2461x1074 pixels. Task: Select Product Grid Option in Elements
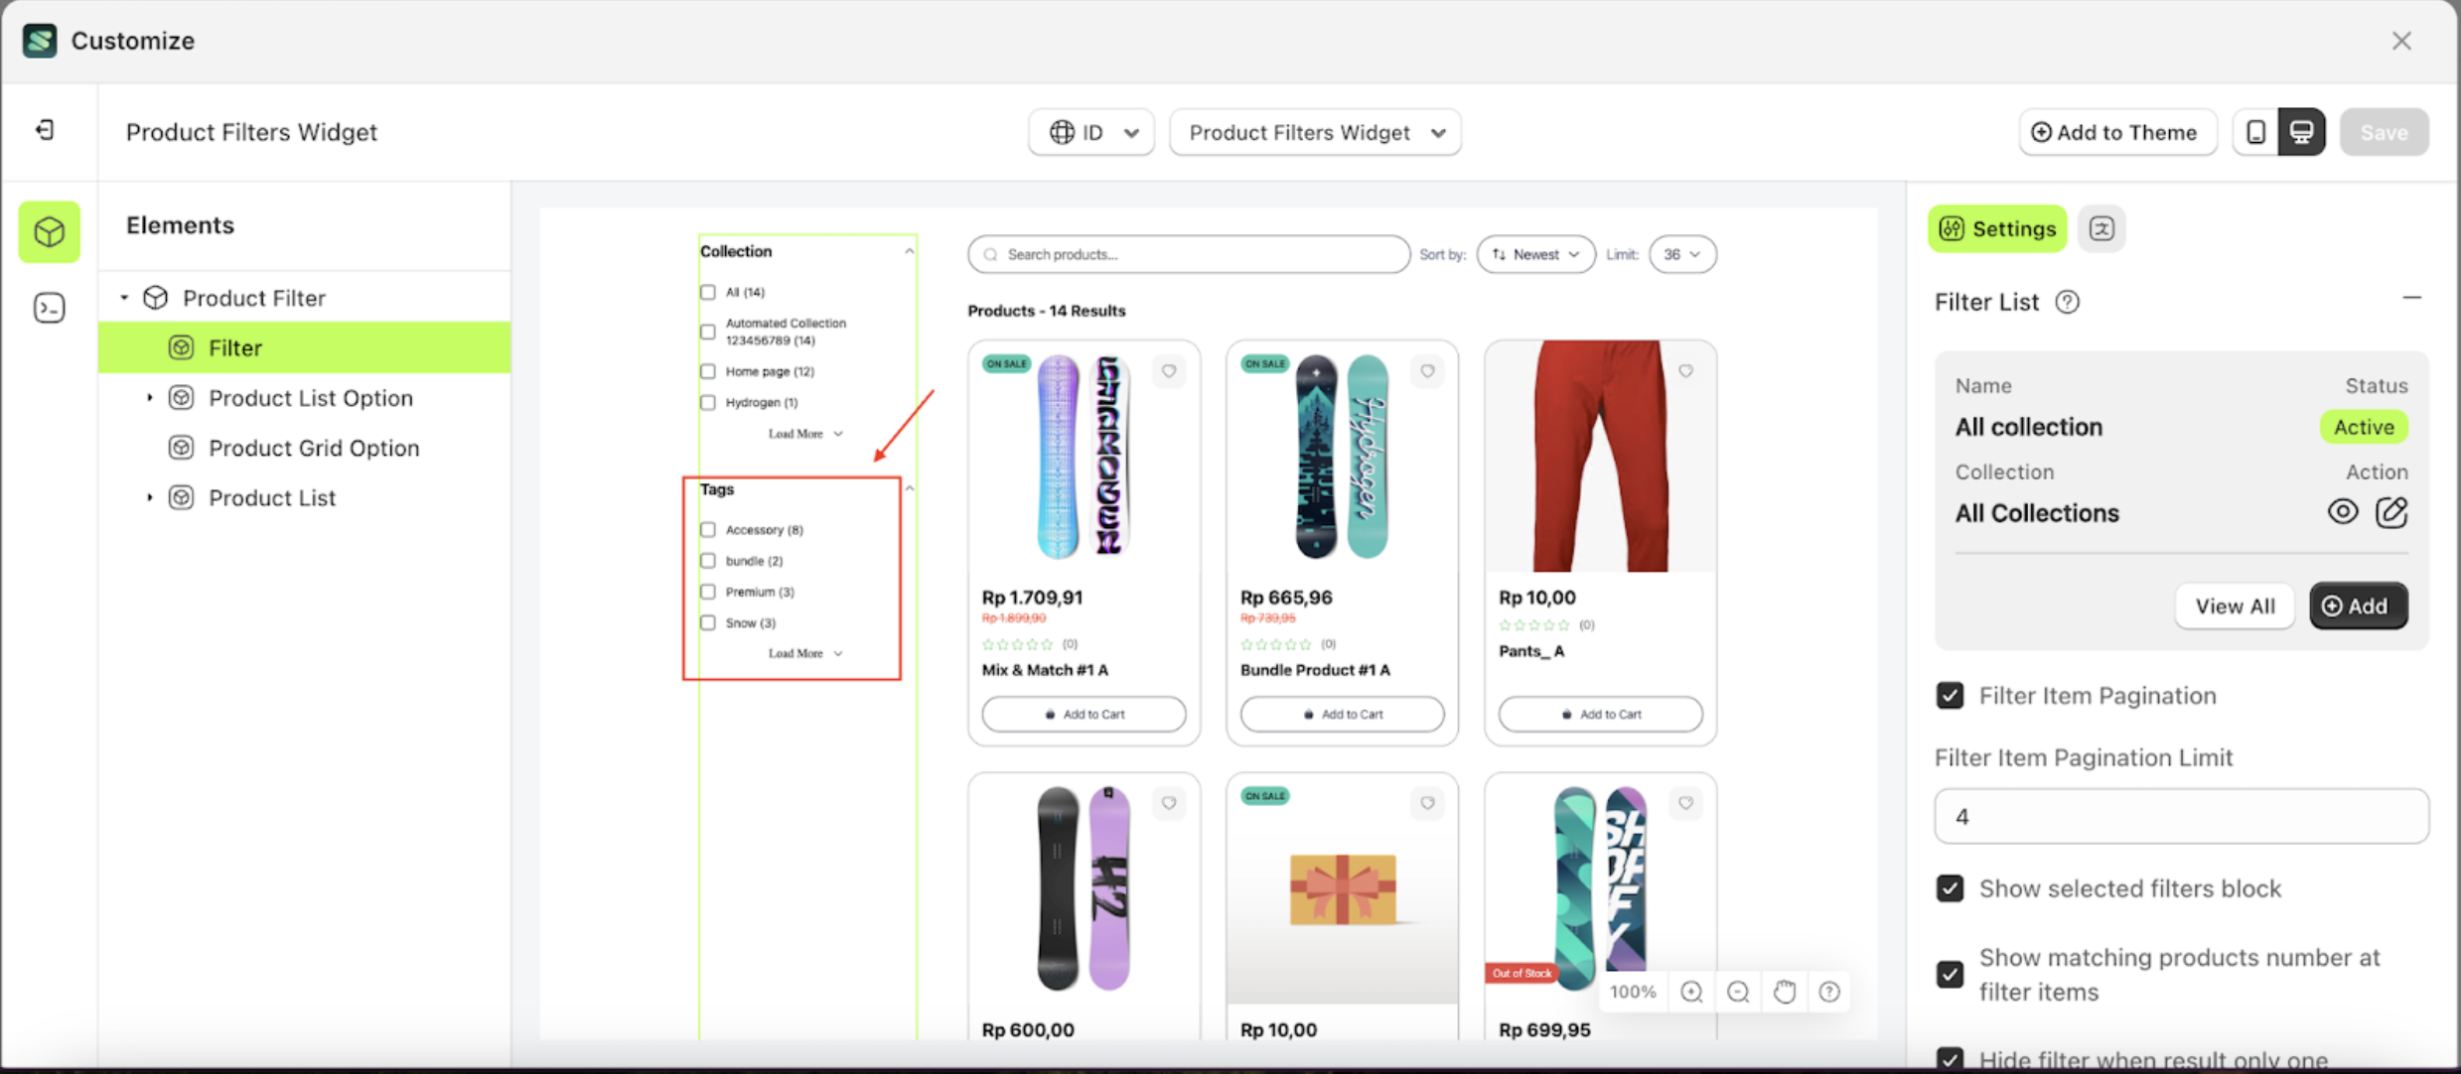click(x=314, y=448)
